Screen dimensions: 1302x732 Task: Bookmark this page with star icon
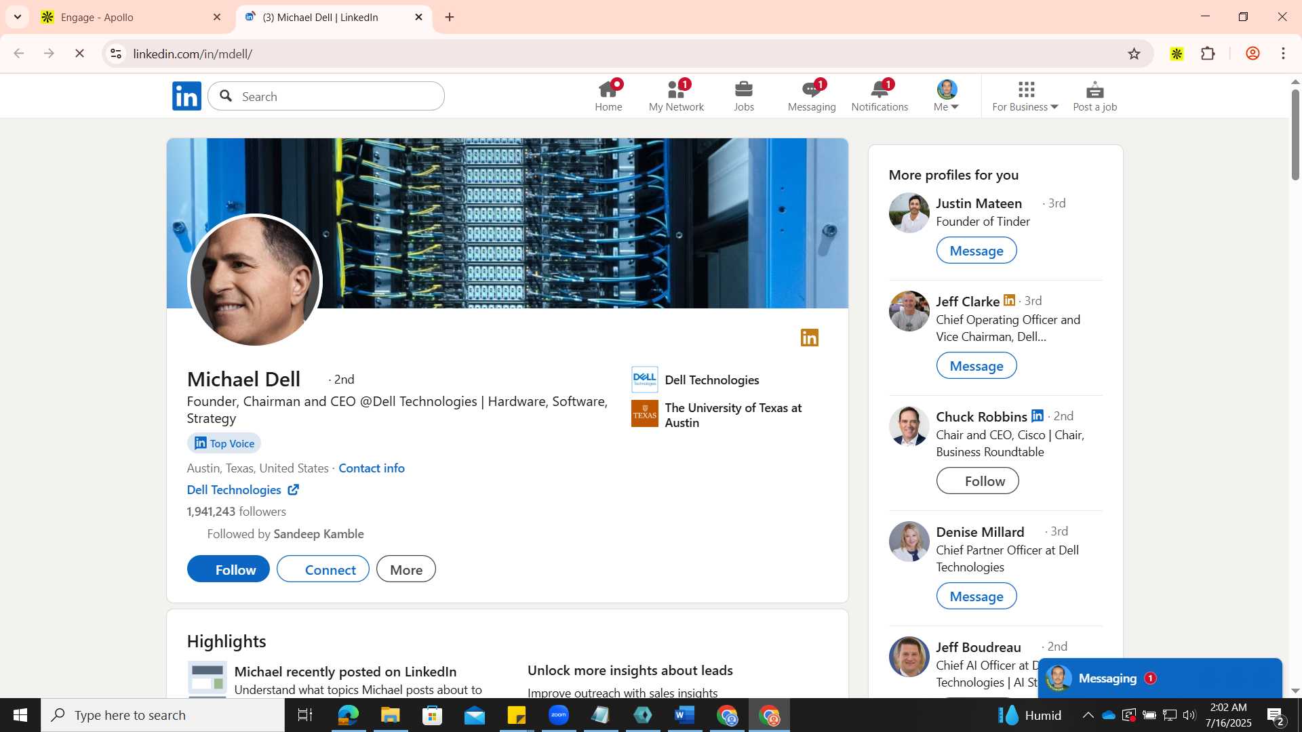[1134, 54]
